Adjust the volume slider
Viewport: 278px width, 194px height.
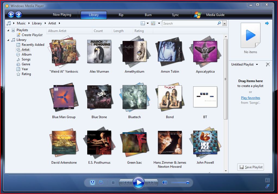pos(180,183)
